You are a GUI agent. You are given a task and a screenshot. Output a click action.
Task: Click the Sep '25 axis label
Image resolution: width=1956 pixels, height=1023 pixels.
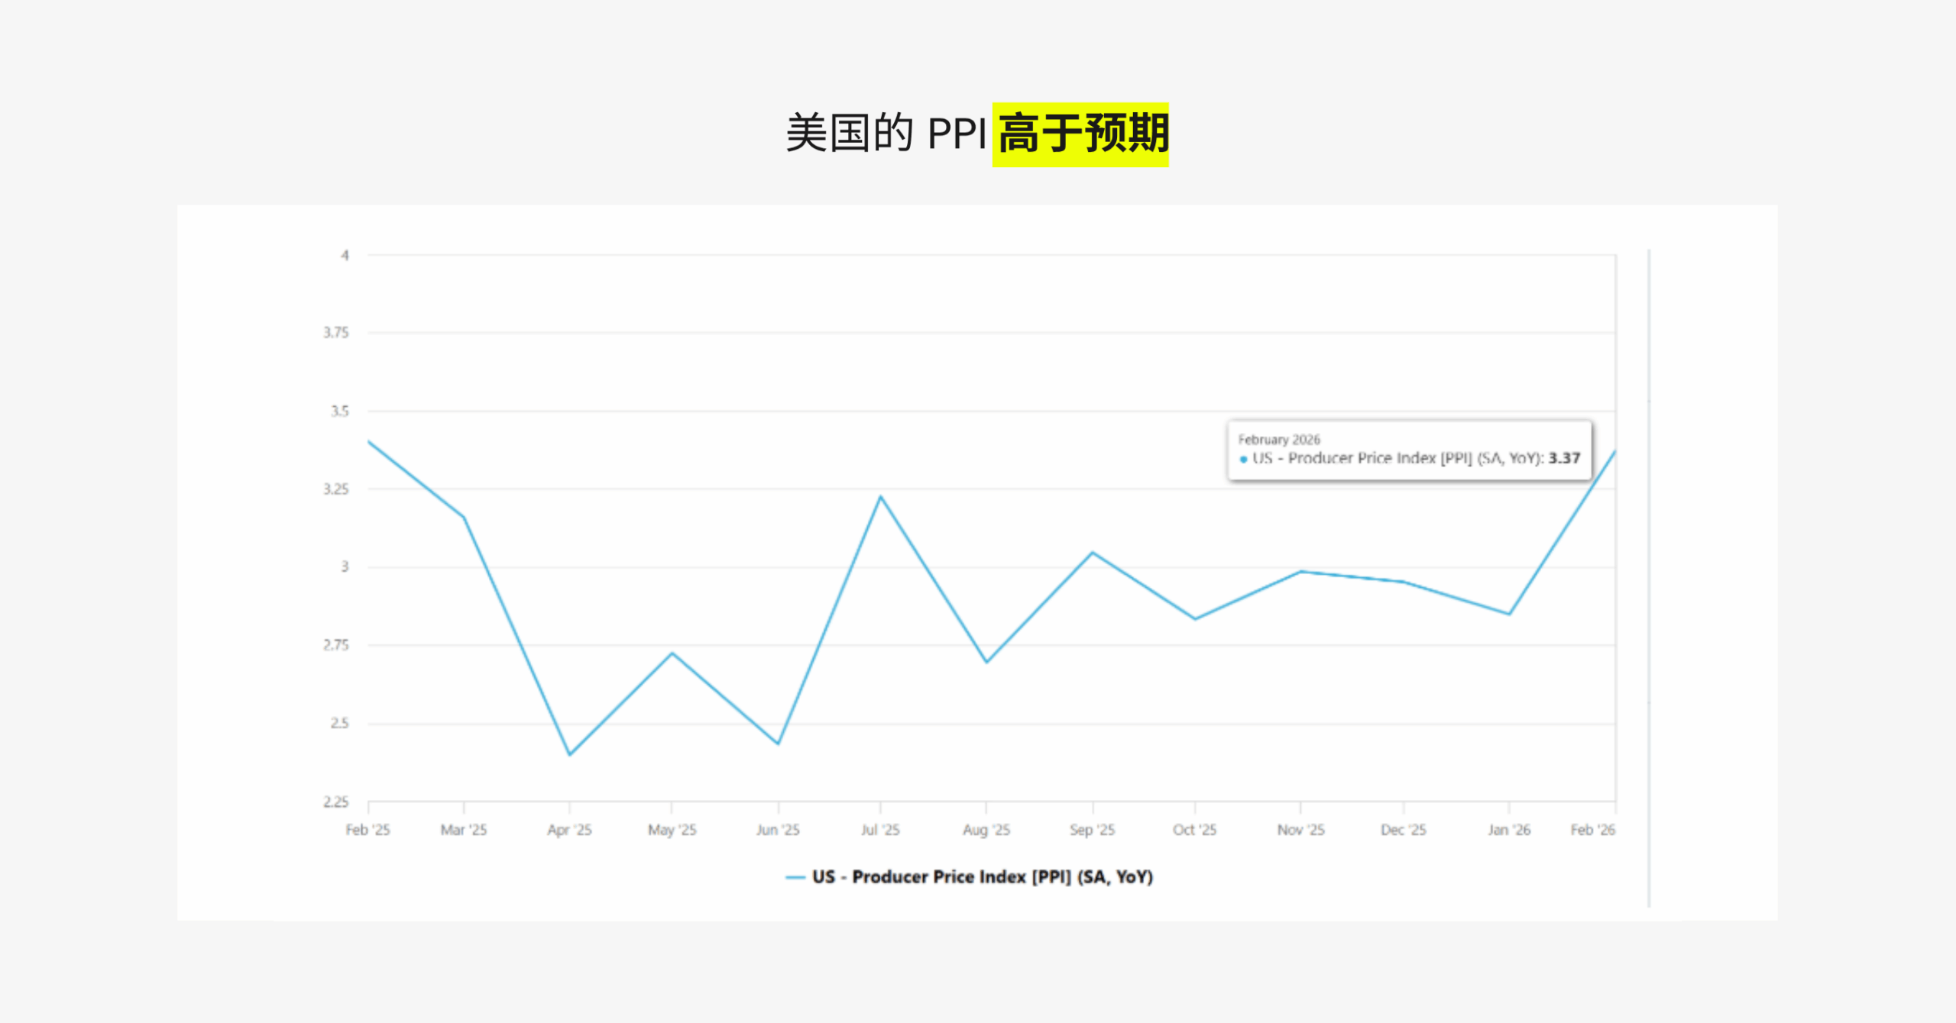tap(1092, 830)
